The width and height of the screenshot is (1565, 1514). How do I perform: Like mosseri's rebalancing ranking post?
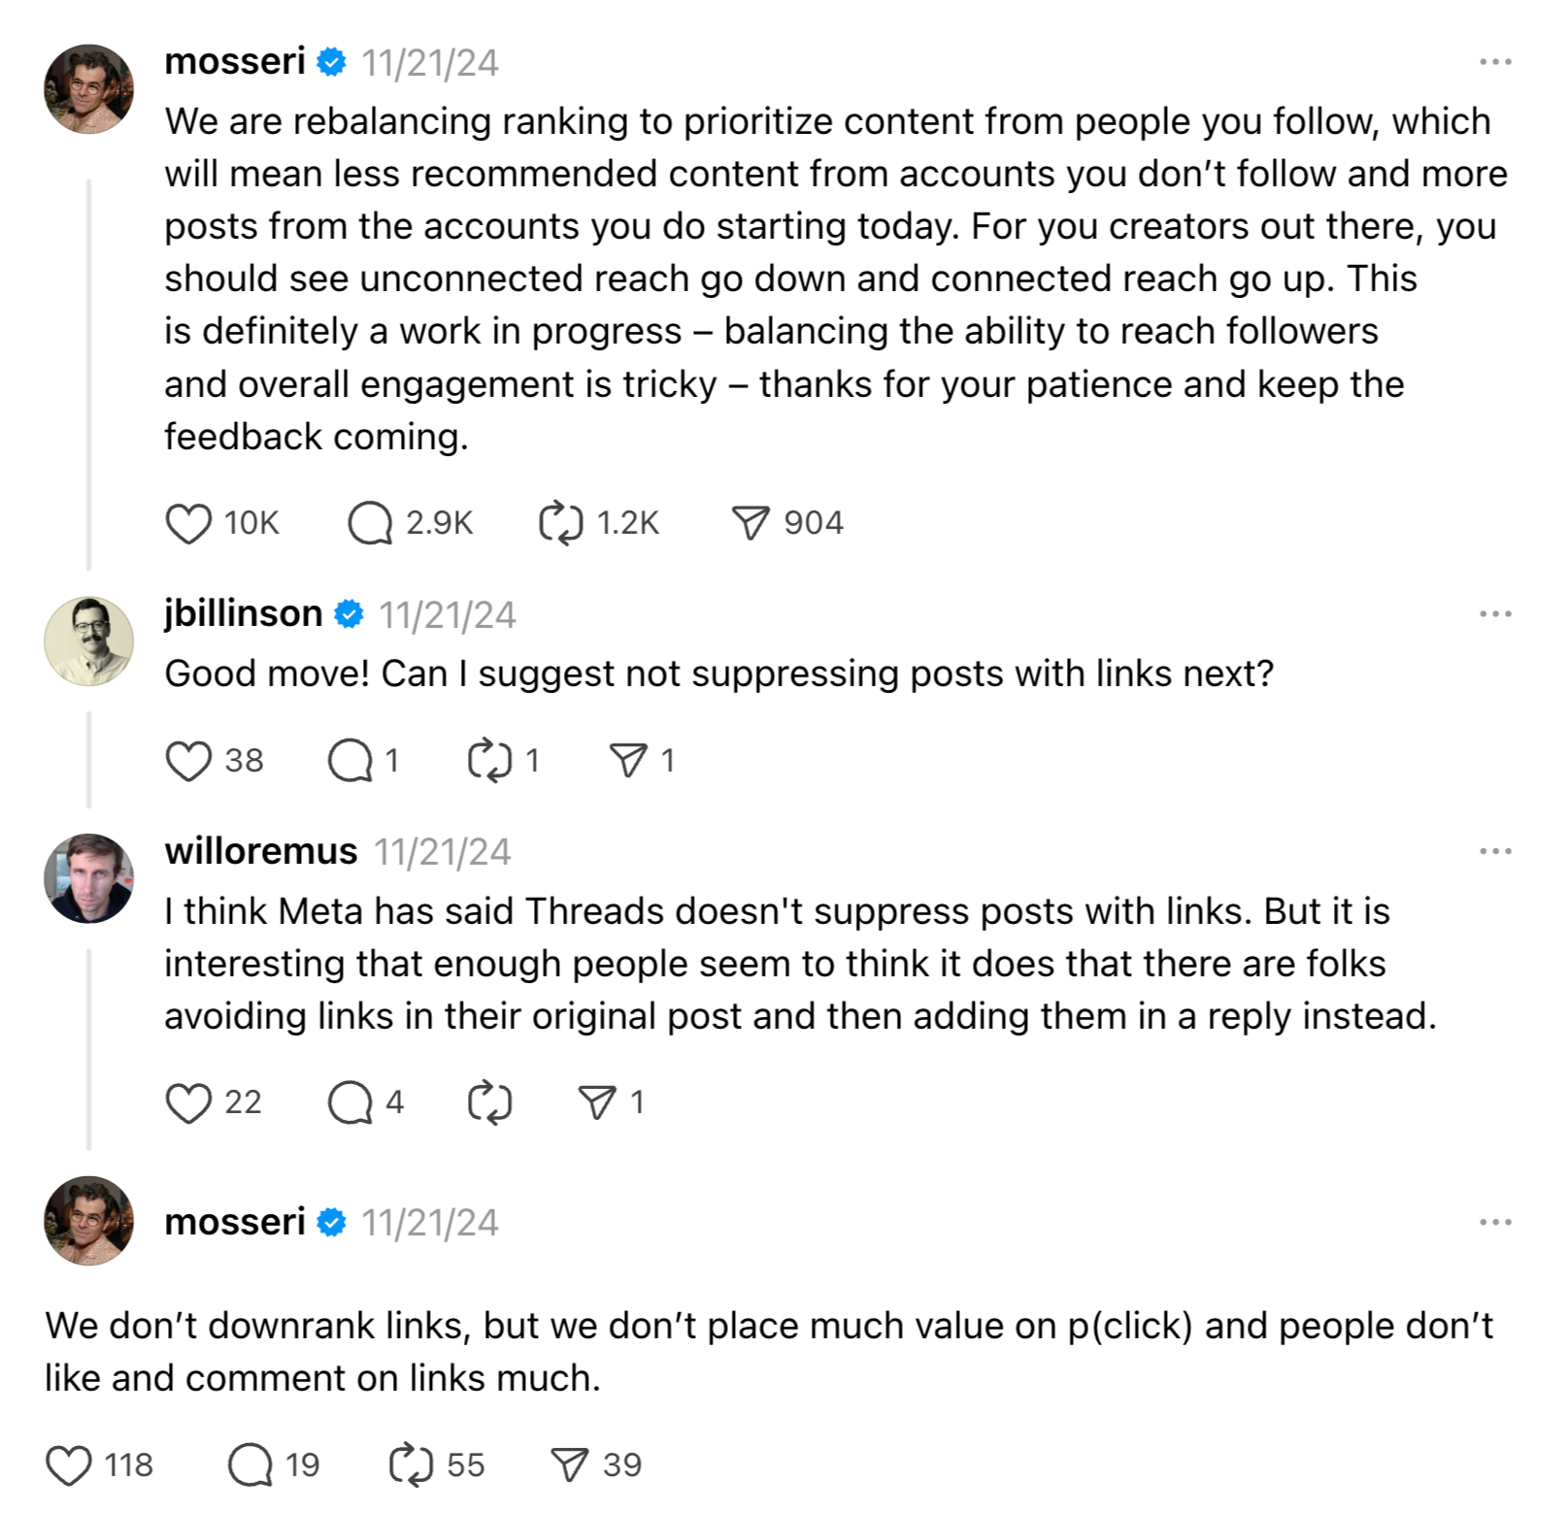(x=188, y=523)
